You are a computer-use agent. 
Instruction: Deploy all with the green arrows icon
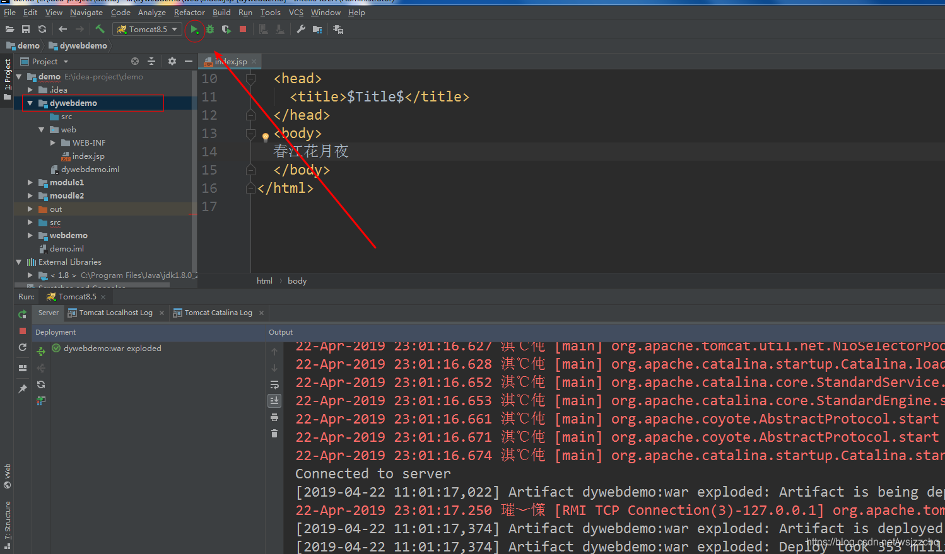click(41, 351)
